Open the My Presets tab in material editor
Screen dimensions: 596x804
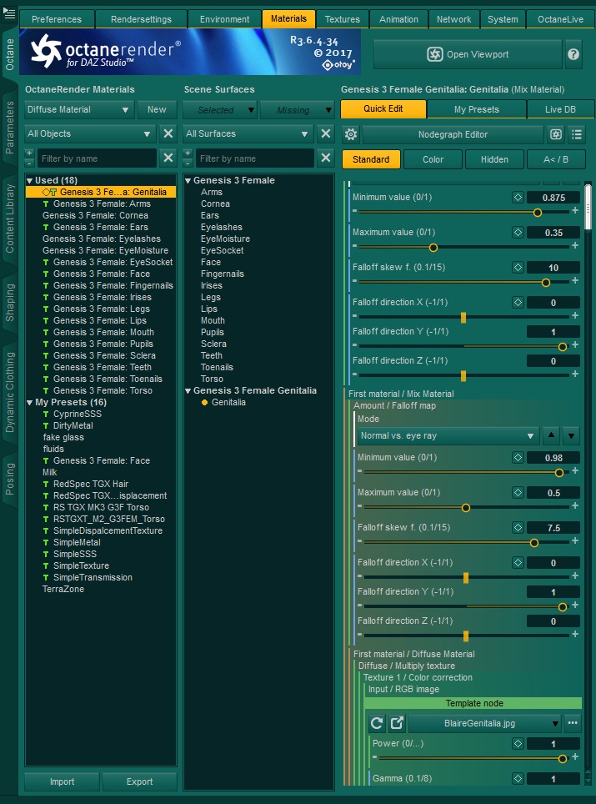(x=476, y=109)
